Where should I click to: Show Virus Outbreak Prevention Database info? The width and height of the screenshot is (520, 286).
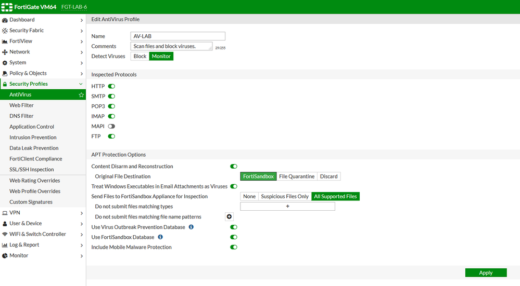click(x=191, y=227)
